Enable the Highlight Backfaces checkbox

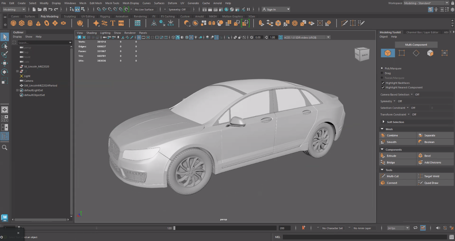point(384,83)
